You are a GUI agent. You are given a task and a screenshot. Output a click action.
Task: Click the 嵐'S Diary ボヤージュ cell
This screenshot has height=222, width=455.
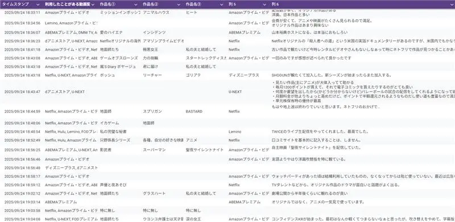click(x=118, y=67)
